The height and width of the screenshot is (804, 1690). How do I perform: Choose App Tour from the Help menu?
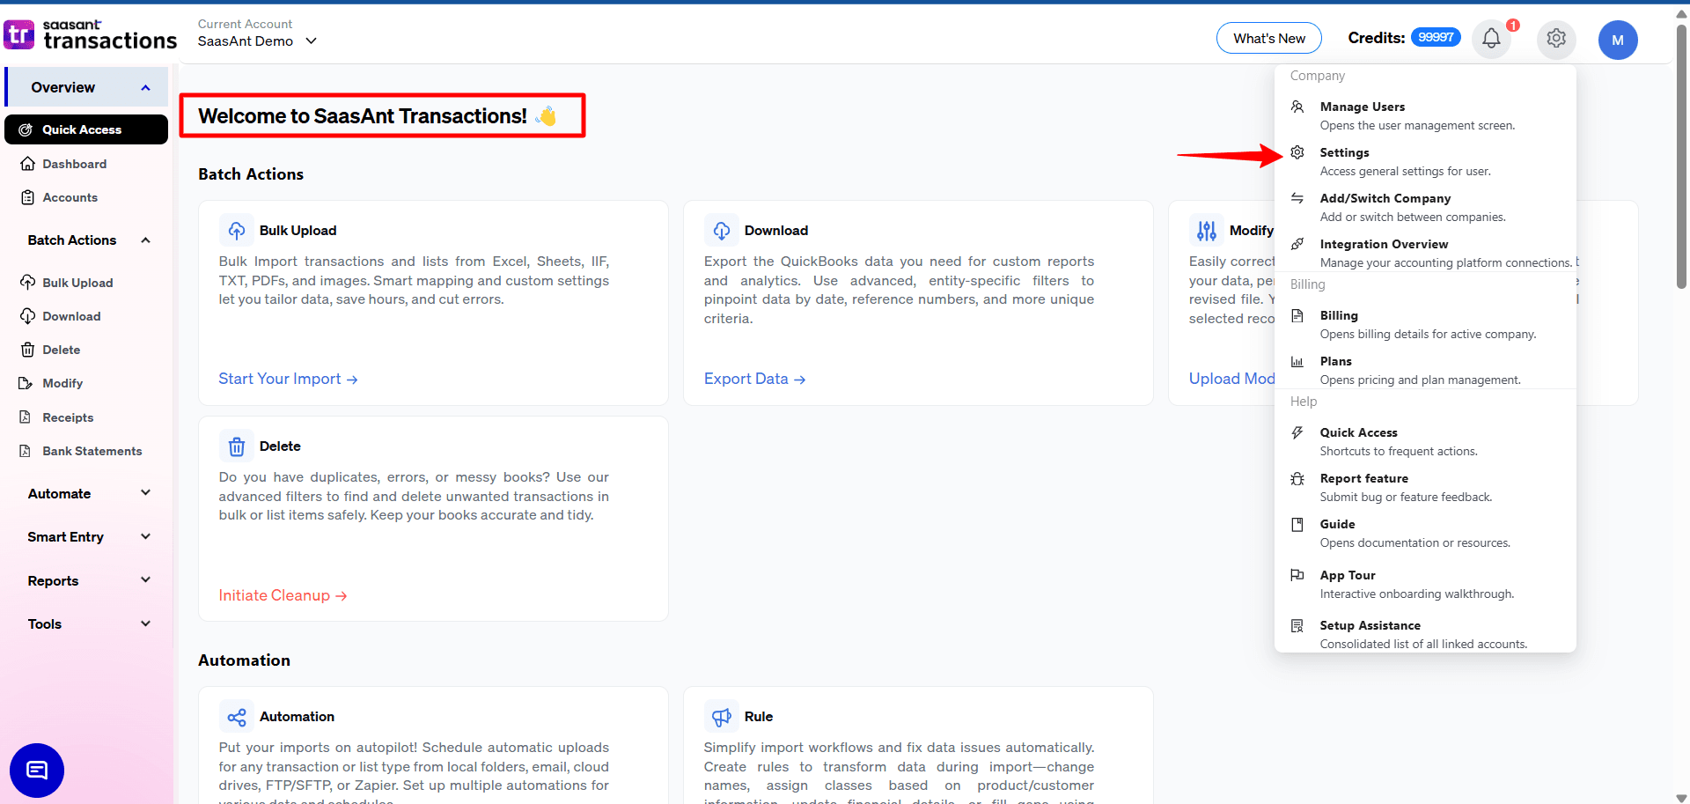tap(1347, 575)
